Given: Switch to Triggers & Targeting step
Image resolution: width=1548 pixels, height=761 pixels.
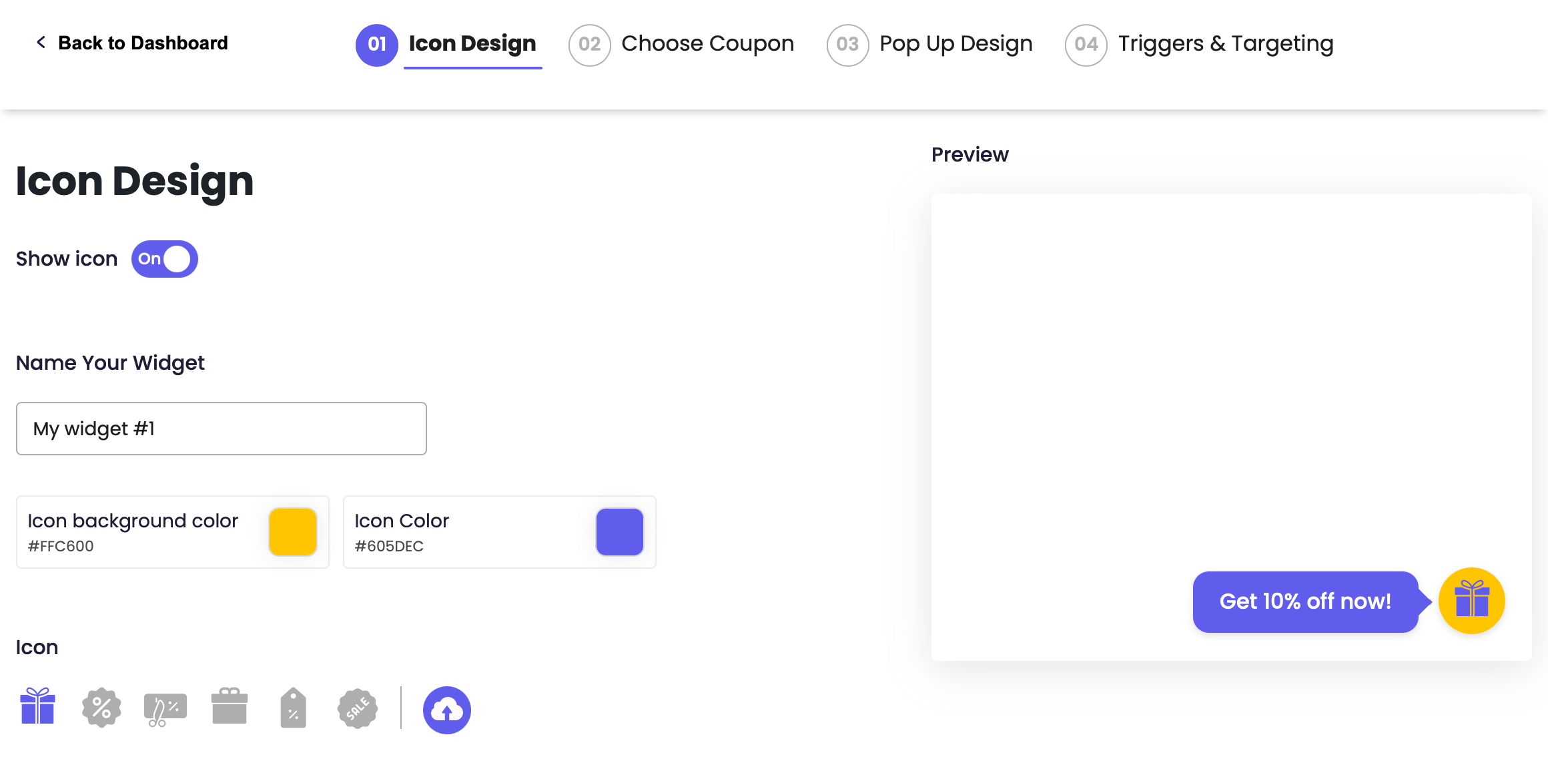Looking at the screenshot, I should 1225,44.
